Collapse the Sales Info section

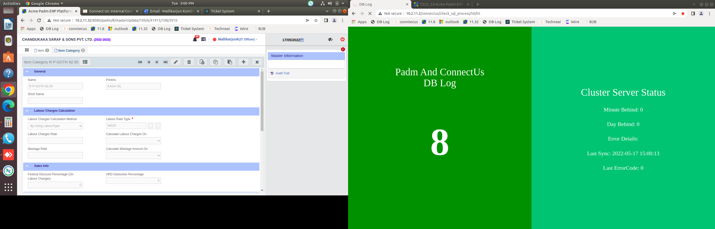27,166
